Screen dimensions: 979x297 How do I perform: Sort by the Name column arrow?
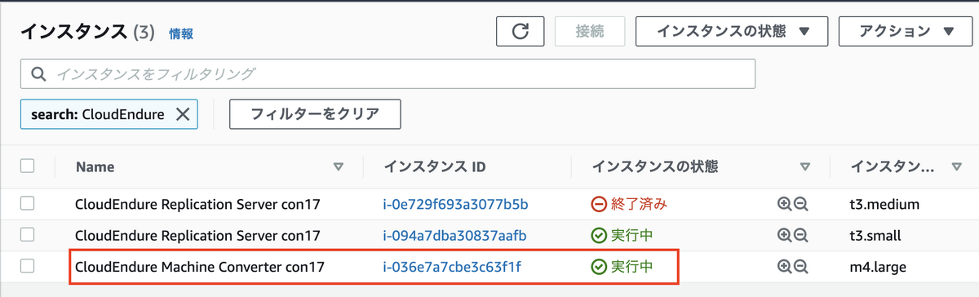[x=339, y=167]
